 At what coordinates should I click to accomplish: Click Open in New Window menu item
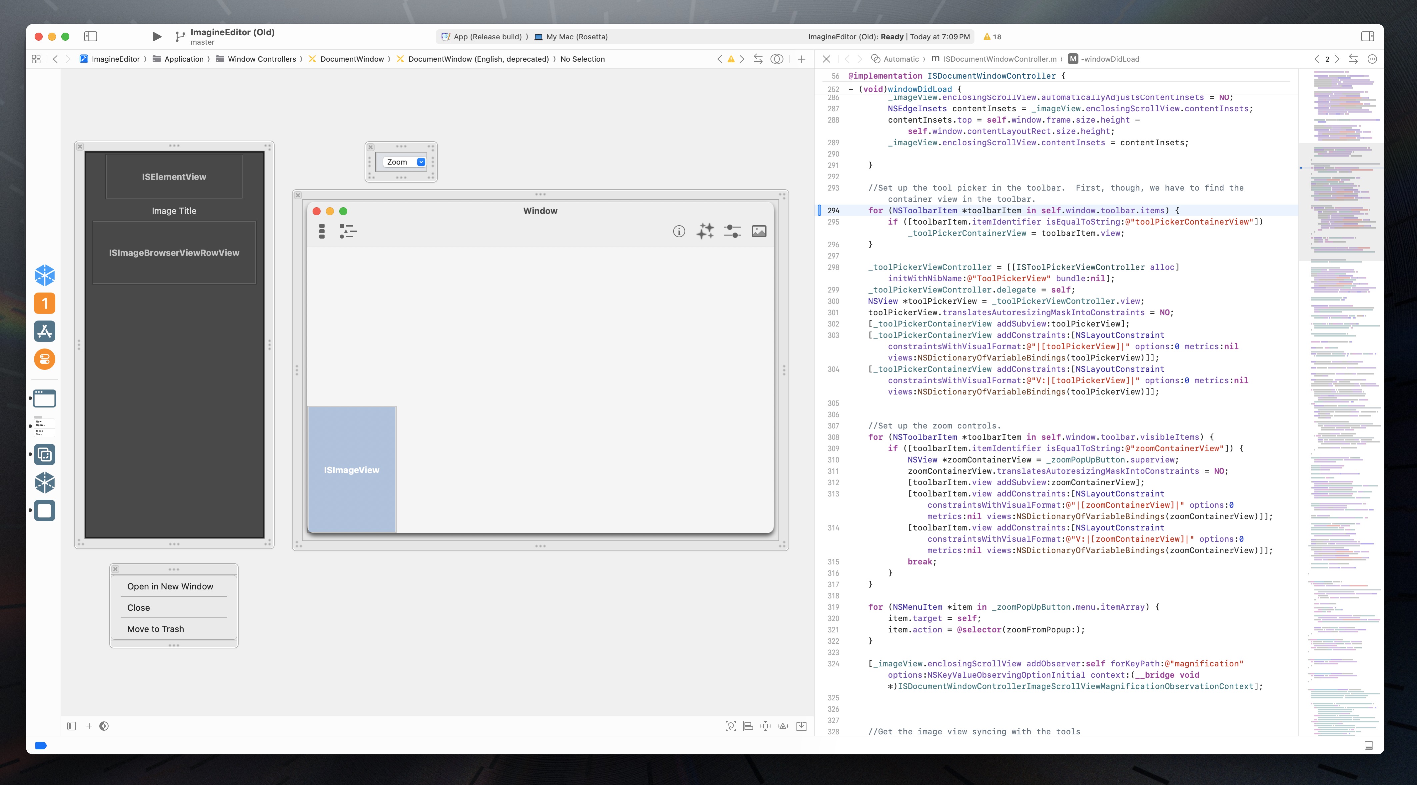[170, 586]
